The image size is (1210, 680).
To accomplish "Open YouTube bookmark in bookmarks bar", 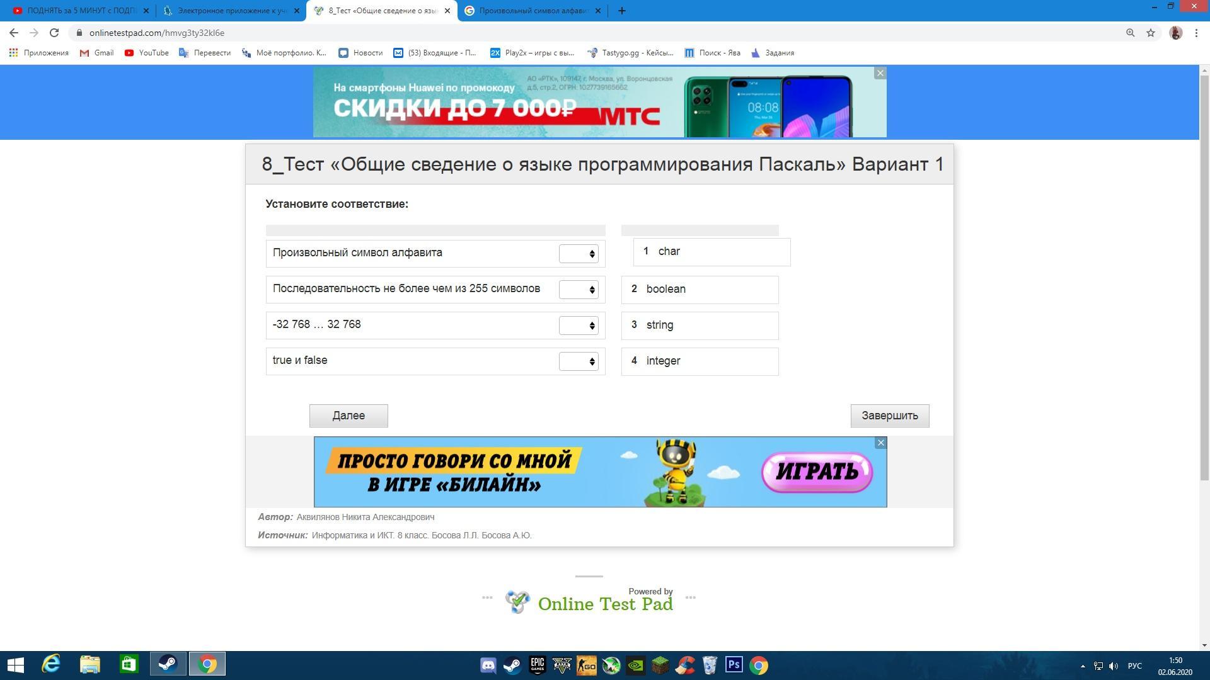I will [147, 53].
